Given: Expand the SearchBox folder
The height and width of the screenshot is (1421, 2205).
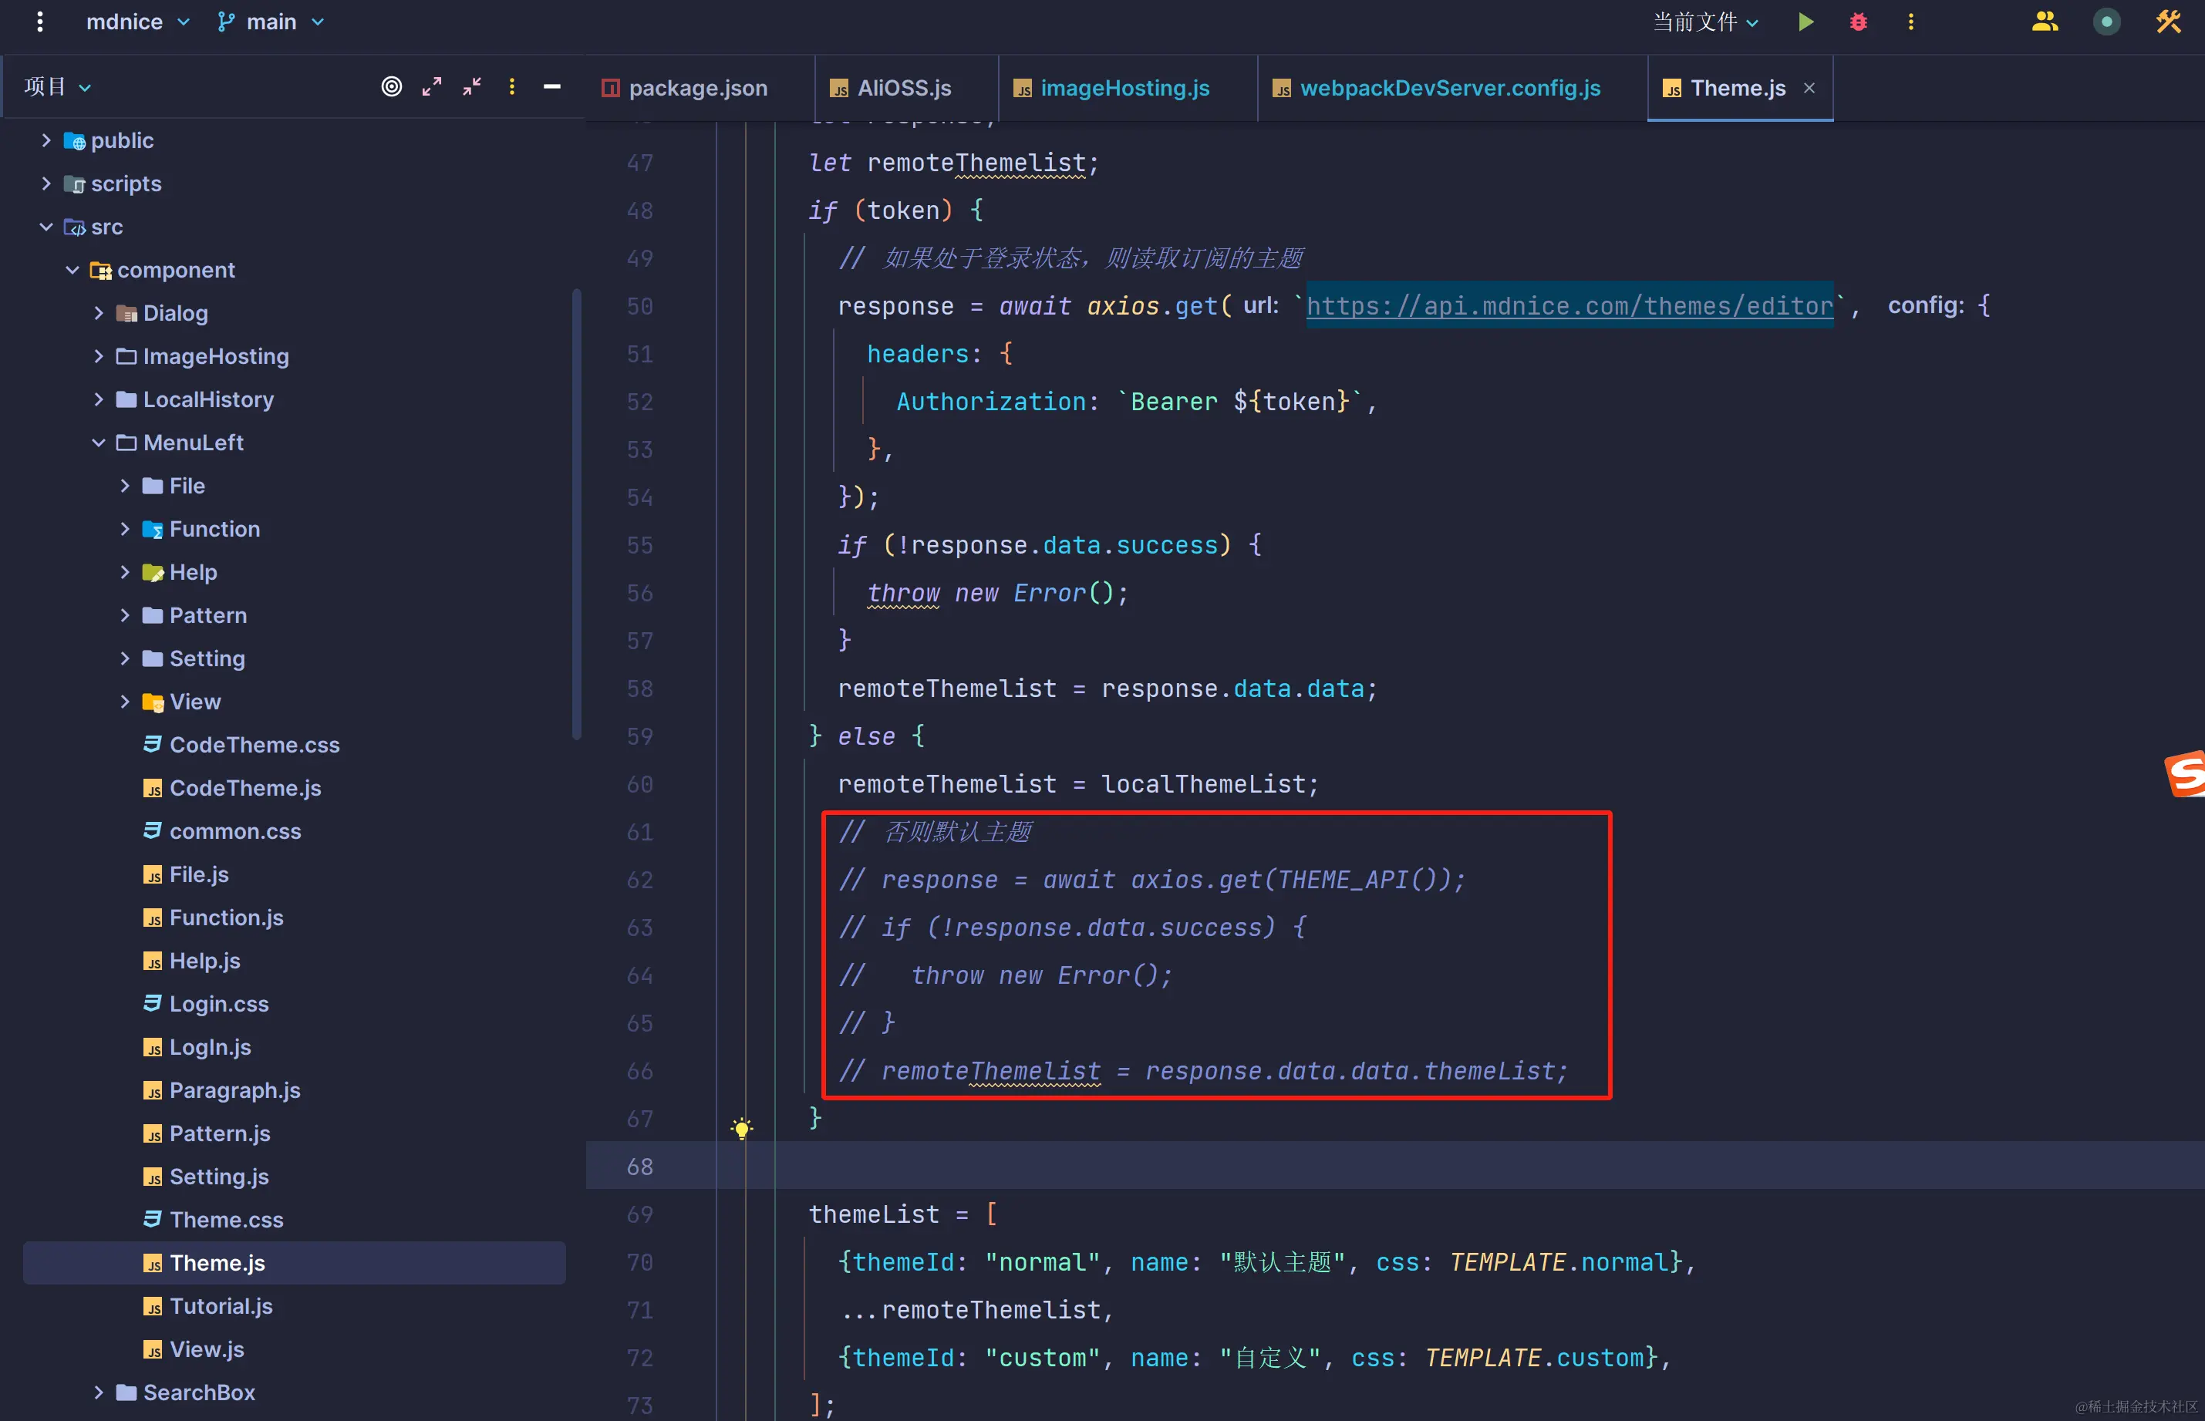Looking at the screenshot, I should tap(99, 1392).
